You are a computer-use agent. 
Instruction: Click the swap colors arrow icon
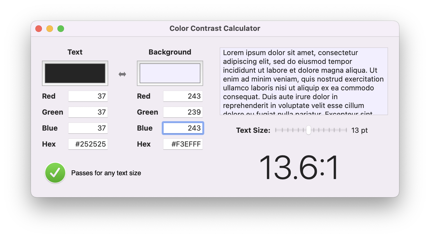click(122, 74)
